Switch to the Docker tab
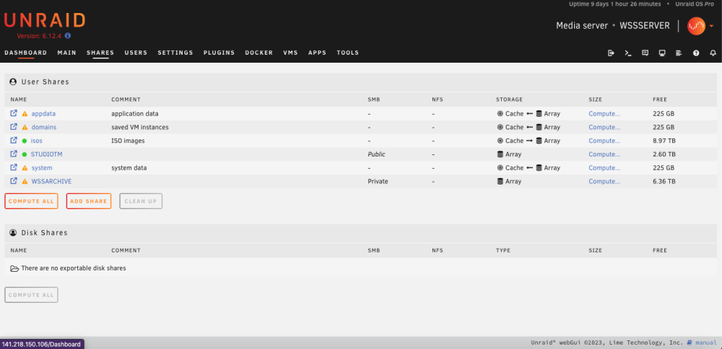Screen dimensions: 722x349 click(258, 53)
